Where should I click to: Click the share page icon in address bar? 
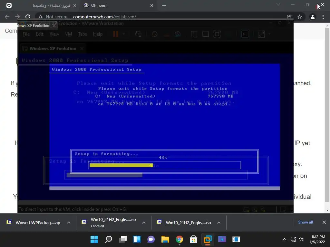(x=289, y=17)
